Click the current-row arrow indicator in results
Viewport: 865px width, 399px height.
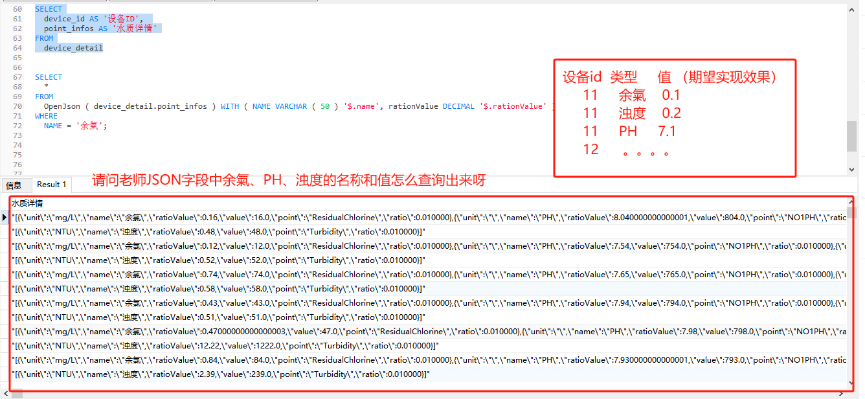coord(5,217)
